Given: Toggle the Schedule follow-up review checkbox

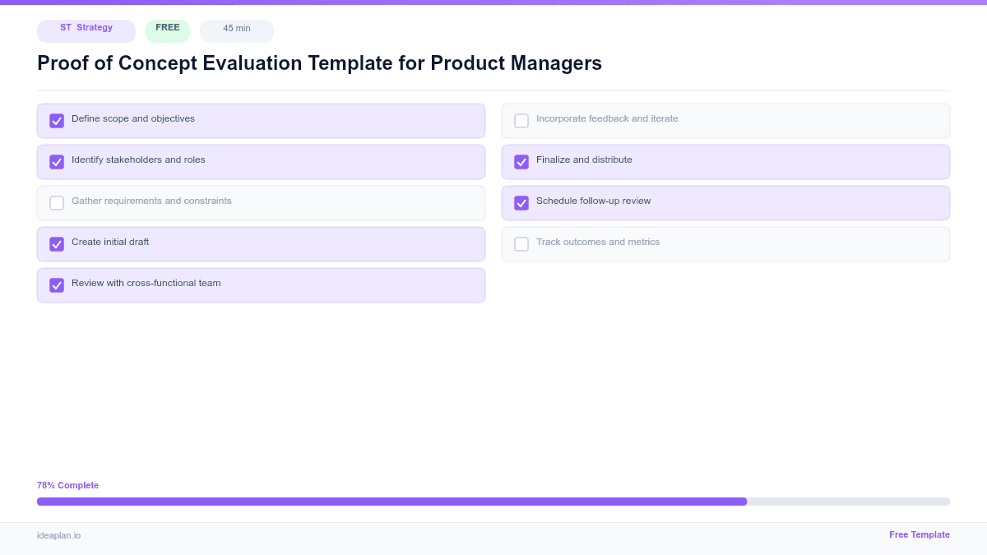Looking at the screenshot, I should [521, 202].
